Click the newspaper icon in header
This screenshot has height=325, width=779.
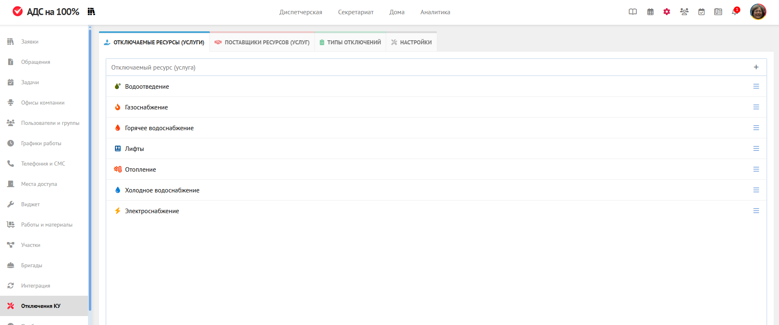pyautogui.click(x=718, y=12)
